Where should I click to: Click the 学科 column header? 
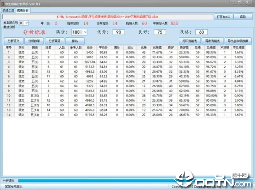point(21,47)
